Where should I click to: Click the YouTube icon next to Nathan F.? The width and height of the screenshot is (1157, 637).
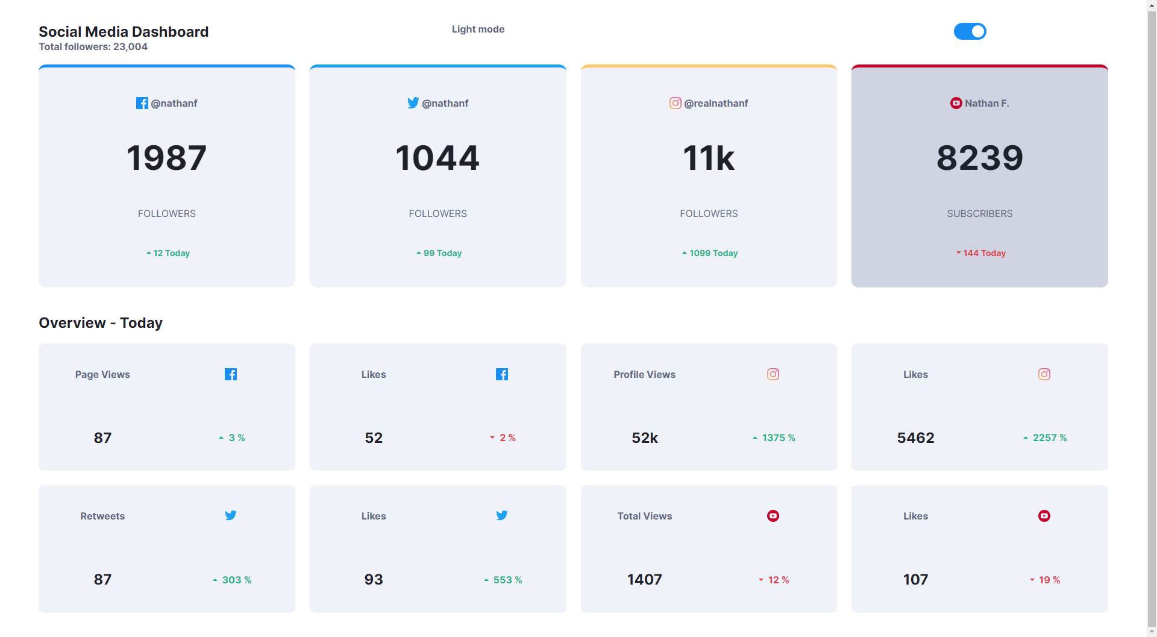[956, 103]
